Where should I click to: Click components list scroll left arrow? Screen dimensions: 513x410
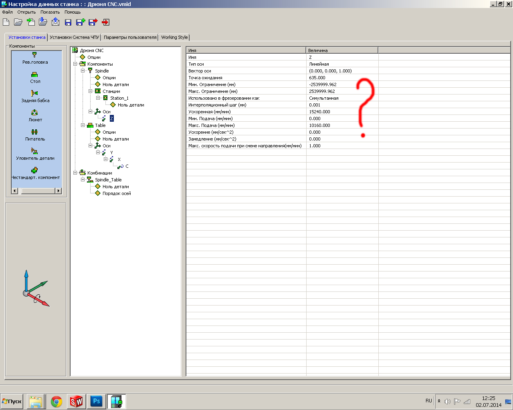pos(15,191)
